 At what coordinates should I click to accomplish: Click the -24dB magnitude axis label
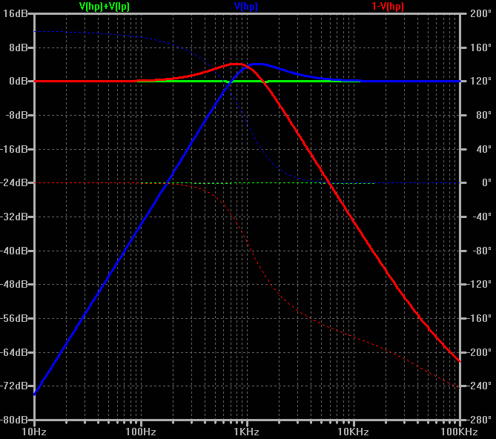click(x=14, y=183)
